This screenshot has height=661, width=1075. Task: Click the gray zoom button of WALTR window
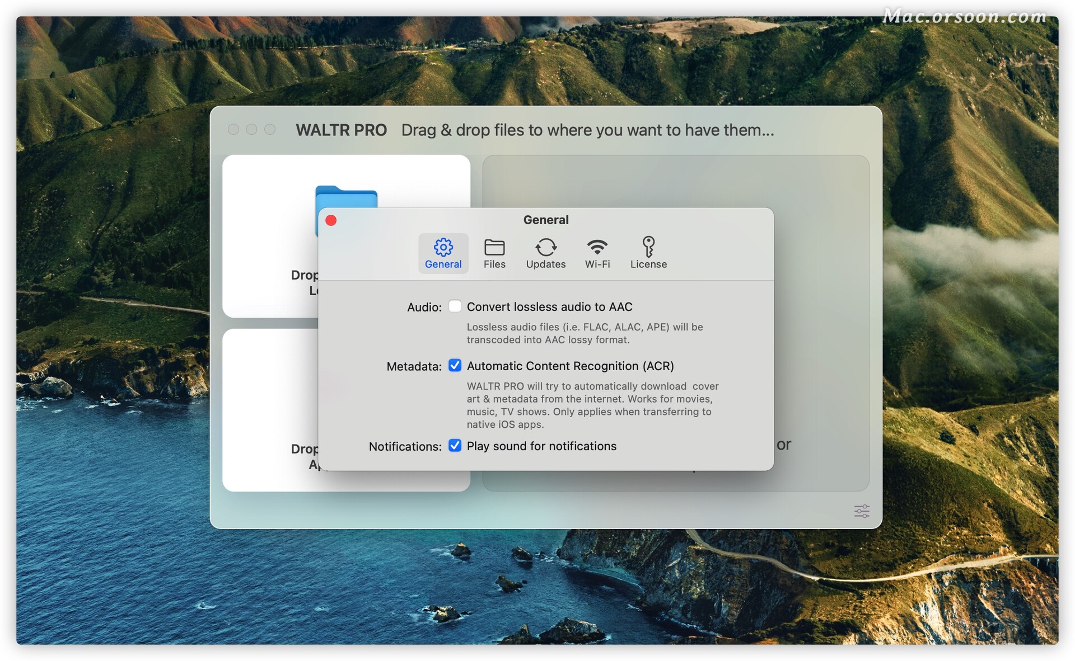270,130
